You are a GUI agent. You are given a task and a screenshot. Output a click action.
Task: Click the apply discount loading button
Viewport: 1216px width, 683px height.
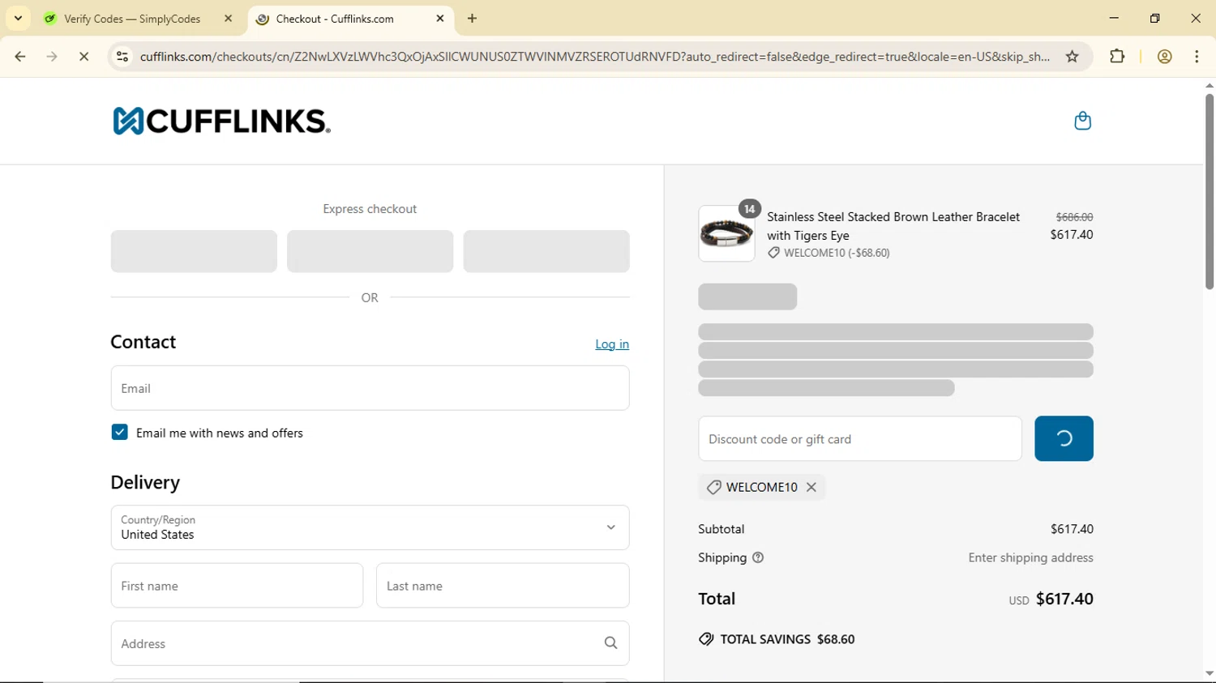click(x=1064, y=438)
